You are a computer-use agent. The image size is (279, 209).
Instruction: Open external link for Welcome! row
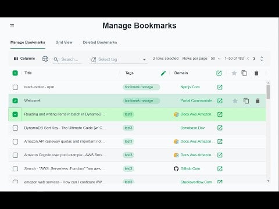coord(220,100)
